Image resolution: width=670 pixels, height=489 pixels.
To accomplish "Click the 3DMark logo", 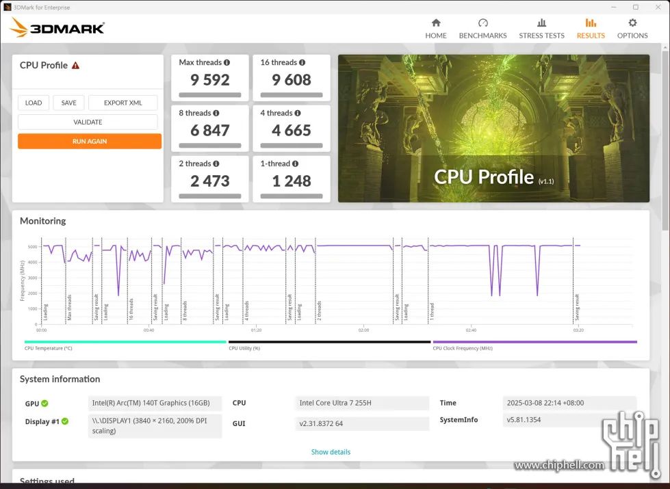I will (x=57, y=28).
